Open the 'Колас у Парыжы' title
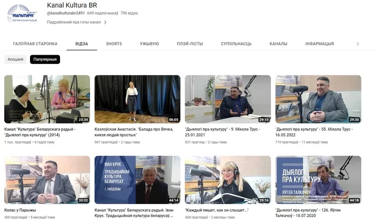 click(20, 210)
